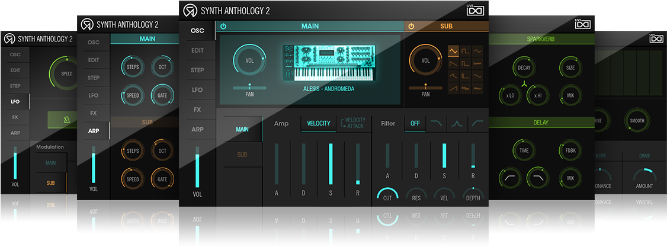Click the teal STEPS knob in ARP window
Image resolution: width=667 pixels, height=247 pixels.
pyautogui.click(x=133, y=67)
